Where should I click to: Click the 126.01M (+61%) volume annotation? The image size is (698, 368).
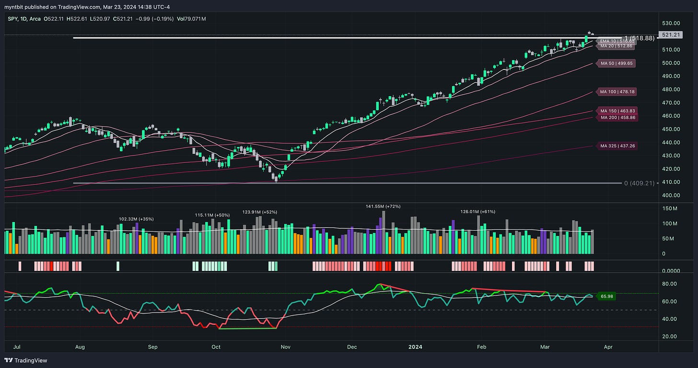[478, 212]
